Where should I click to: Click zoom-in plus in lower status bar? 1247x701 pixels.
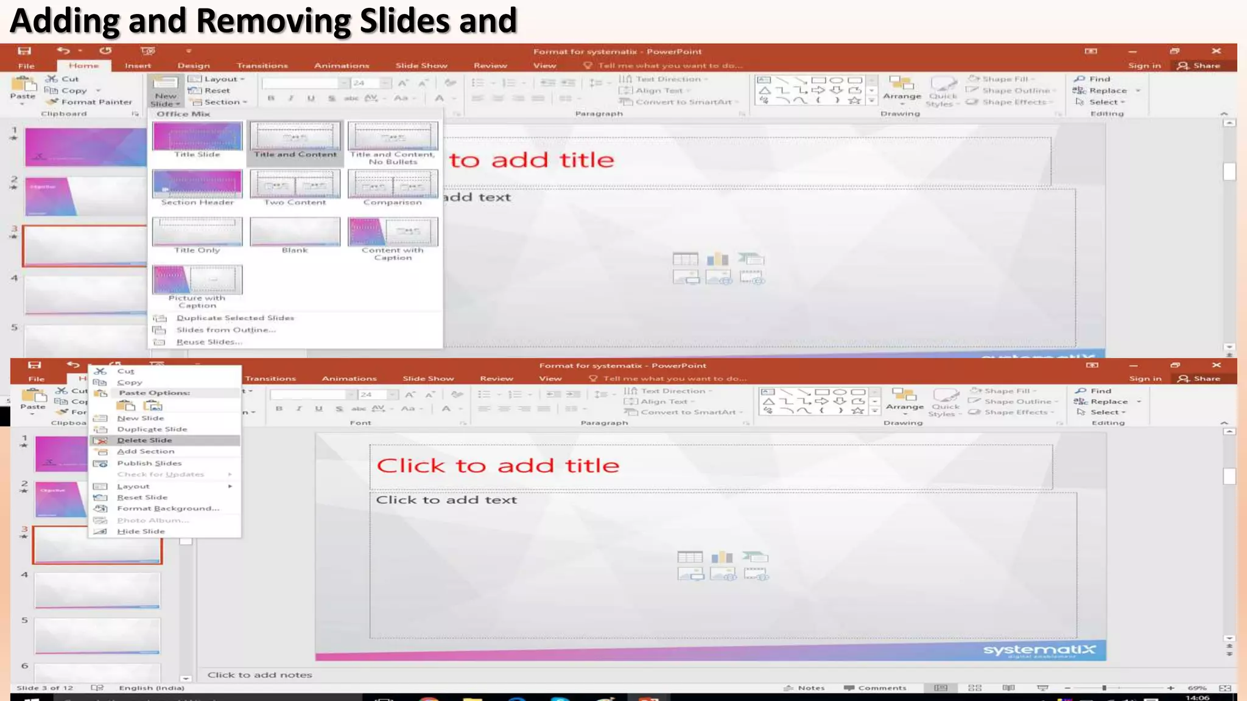click(1170, 688)
